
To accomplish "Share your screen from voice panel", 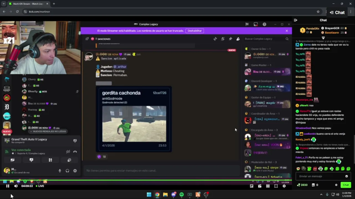I will [x=31, y=160].
